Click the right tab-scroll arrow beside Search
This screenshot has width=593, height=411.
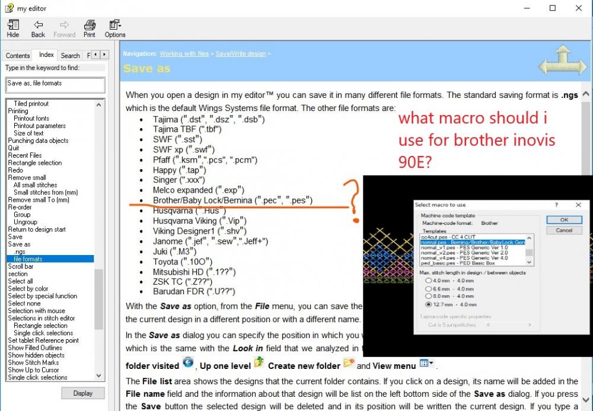[x=104, y=54]
